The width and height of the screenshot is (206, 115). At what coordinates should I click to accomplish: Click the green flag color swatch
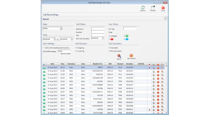coord(127,36)
